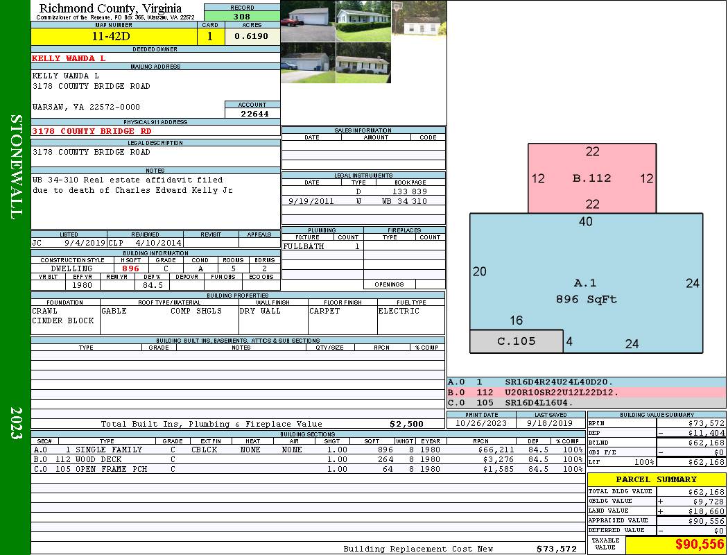Click the Richmond County, Virginia heading
Screen dimensions: 728x555
[x=110, y=8]
